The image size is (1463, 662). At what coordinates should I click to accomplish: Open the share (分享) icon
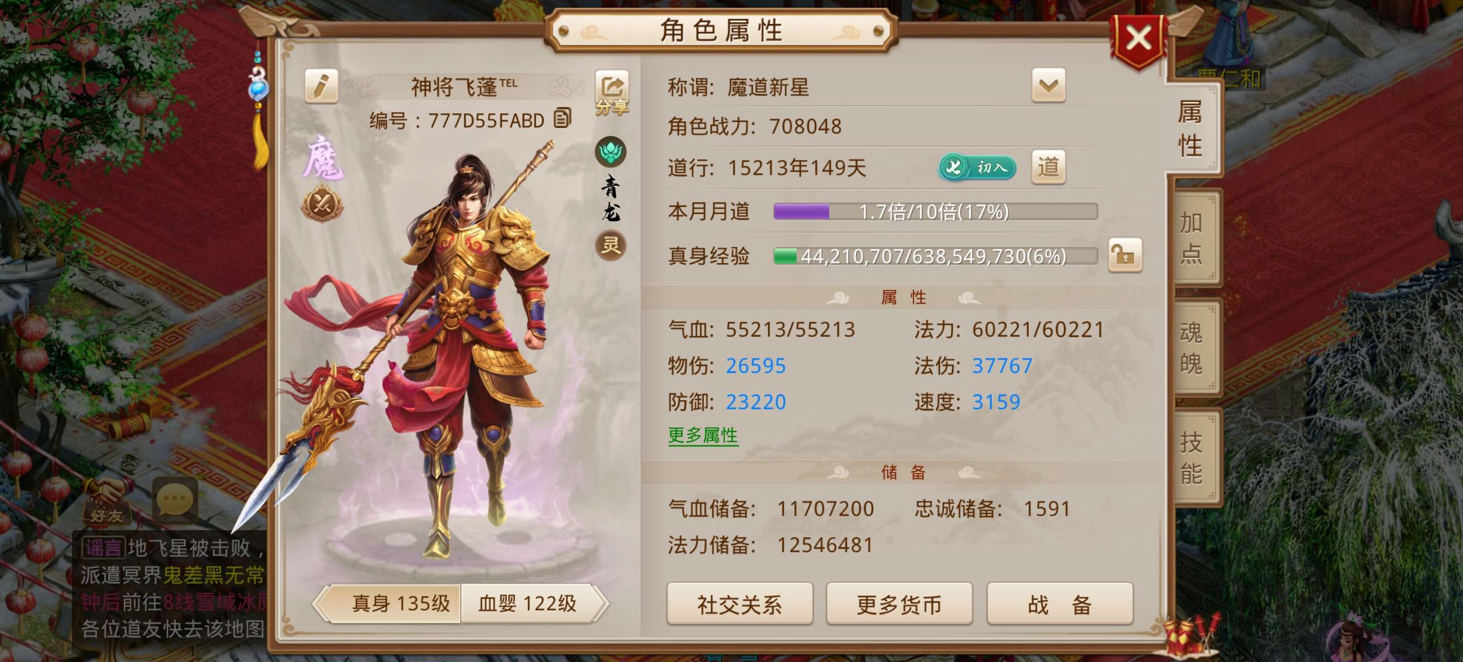pyautogui.click(x=612, y=93)
